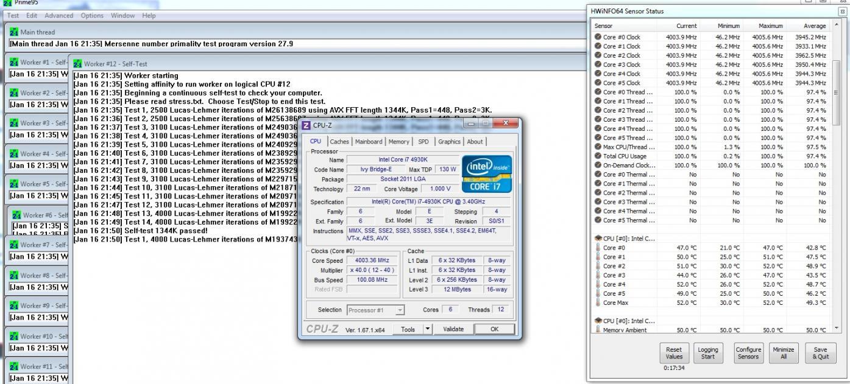
Task: Click the On-Demand Clock sensor icon
Action: click(598, 166)
